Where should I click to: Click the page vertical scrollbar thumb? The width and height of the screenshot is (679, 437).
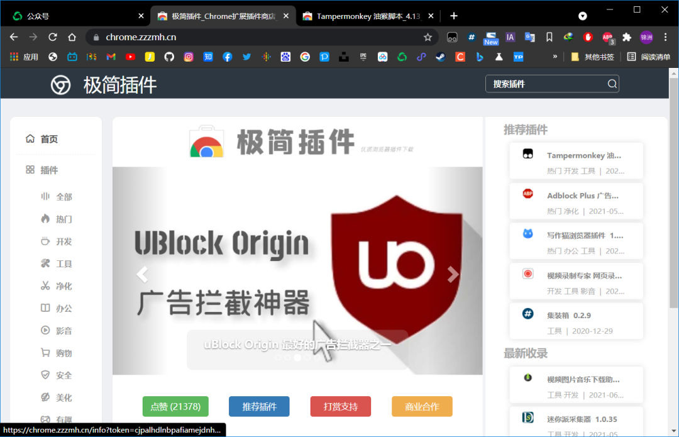click(x=673, y=193)
